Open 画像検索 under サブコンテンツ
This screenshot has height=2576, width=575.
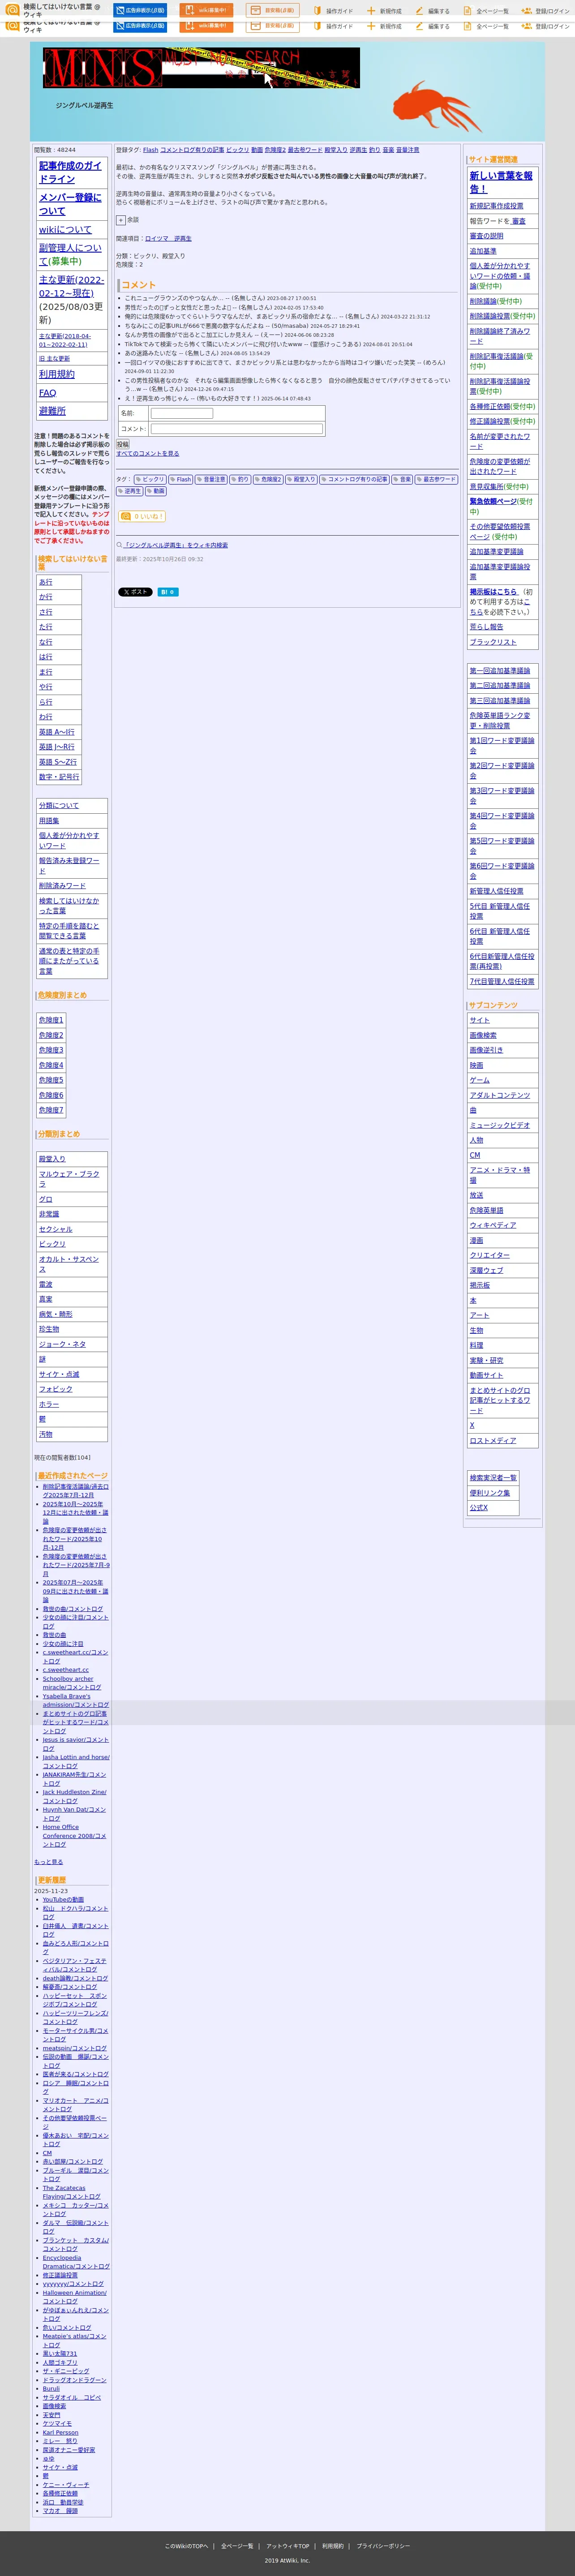point(483,1035)
